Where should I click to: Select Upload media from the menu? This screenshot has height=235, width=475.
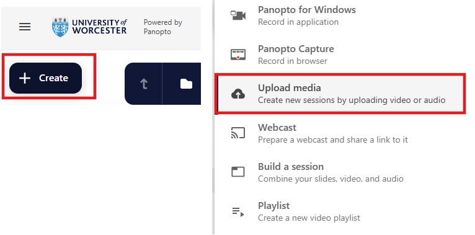pos(339,94)
